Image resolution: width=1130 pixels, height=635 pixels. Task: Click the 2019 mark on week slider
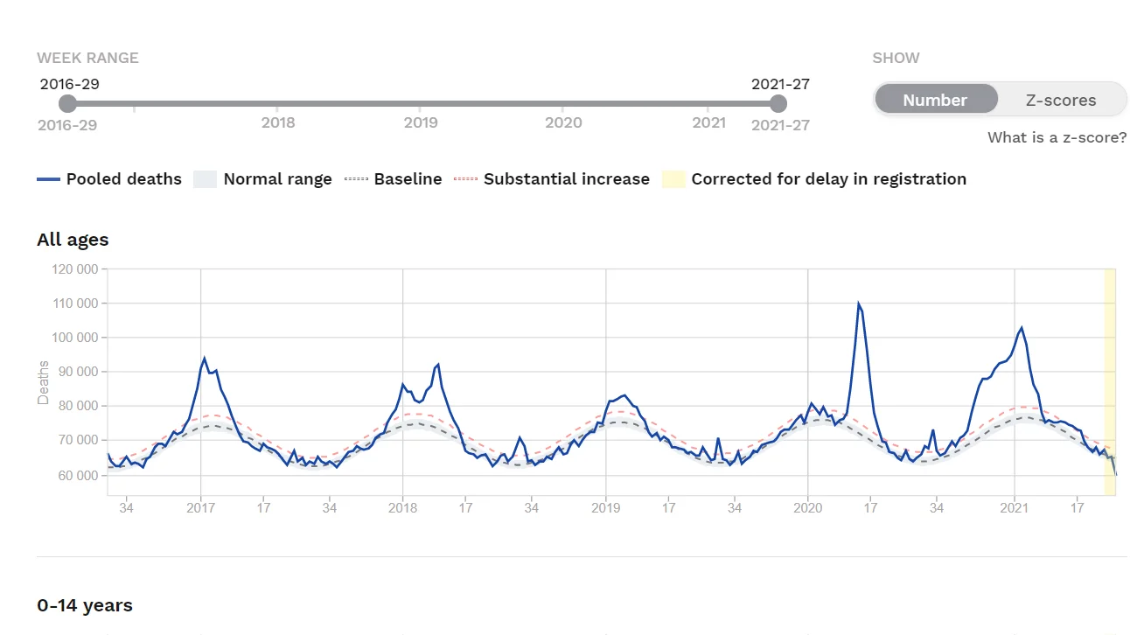pos(421,122)
